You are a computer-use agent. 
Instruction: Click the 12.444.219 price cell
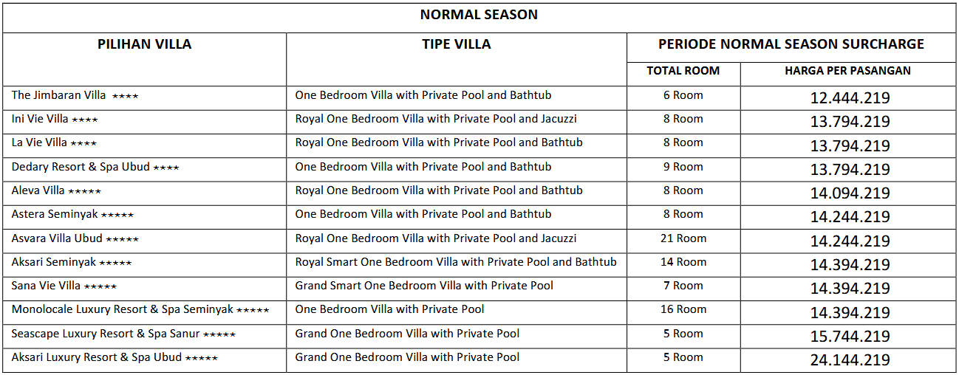tap(850, 97)
